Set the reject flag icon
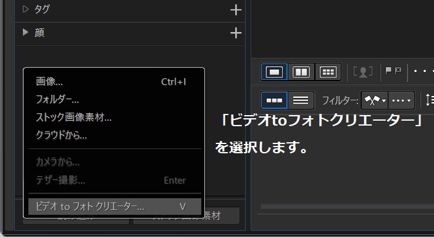This screenshot has height=237, width=434. 398,71
